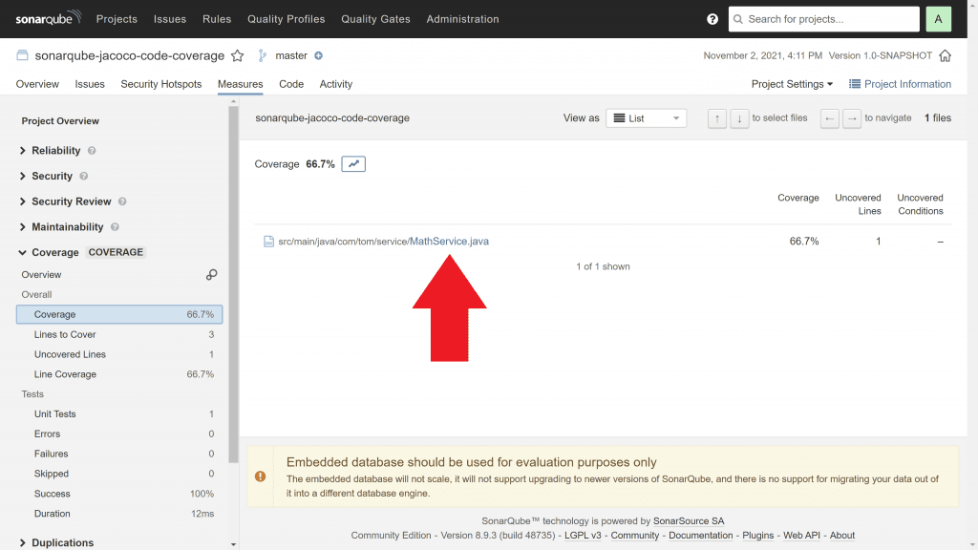Image resolution: width=978 pixels, height=550 pixels.
Task: Collapse the Coverage section
Action: 54,253
